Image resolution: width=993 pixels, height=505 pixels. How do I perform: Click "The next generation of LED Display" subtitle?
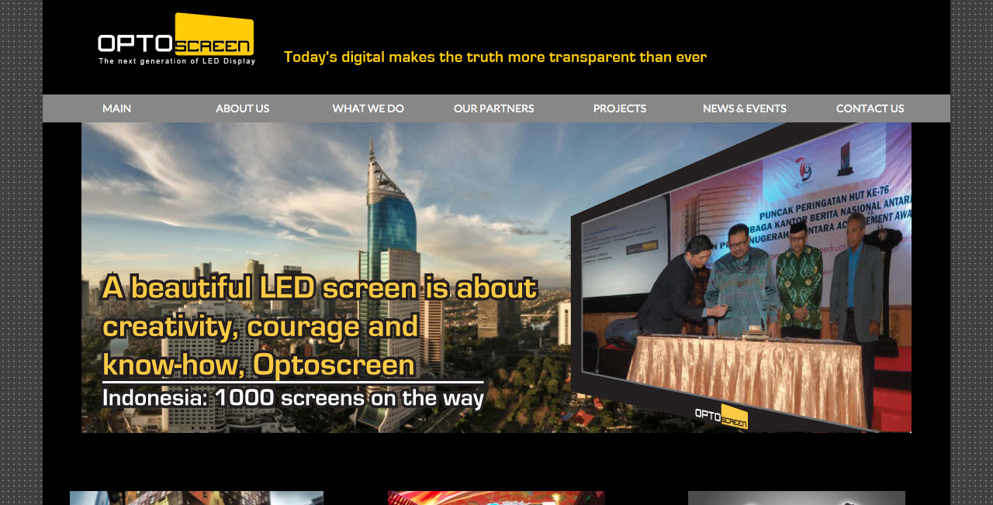pos(177,61)
